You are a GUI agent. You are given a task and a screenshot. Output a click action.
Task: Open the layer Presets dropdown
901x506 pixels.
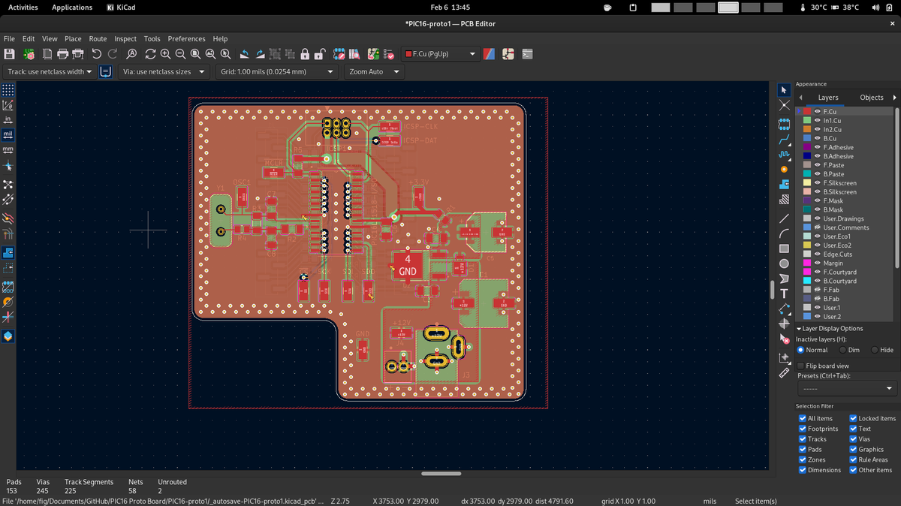point(847,388)
